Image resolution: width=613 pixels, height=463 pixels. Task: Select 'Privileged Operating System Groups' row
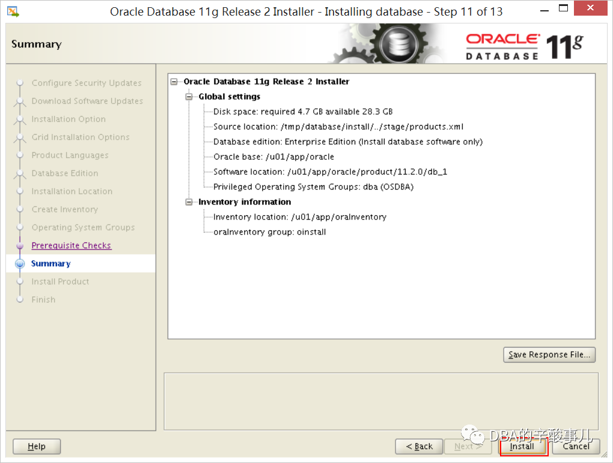tap(314, 187)
